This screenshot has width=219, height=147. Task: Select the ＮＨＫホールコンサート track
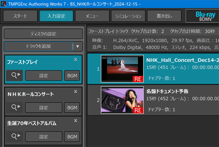[x=43, y=101]
